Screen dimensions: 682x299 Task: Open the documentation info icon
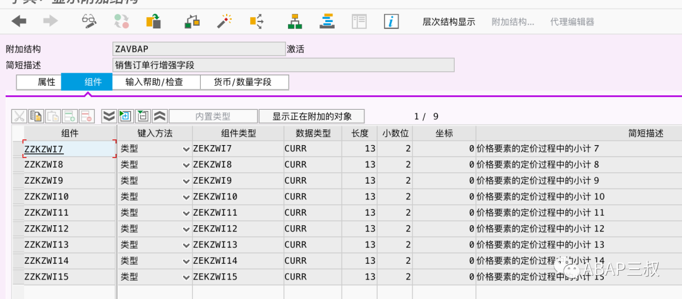coord(391,21)
